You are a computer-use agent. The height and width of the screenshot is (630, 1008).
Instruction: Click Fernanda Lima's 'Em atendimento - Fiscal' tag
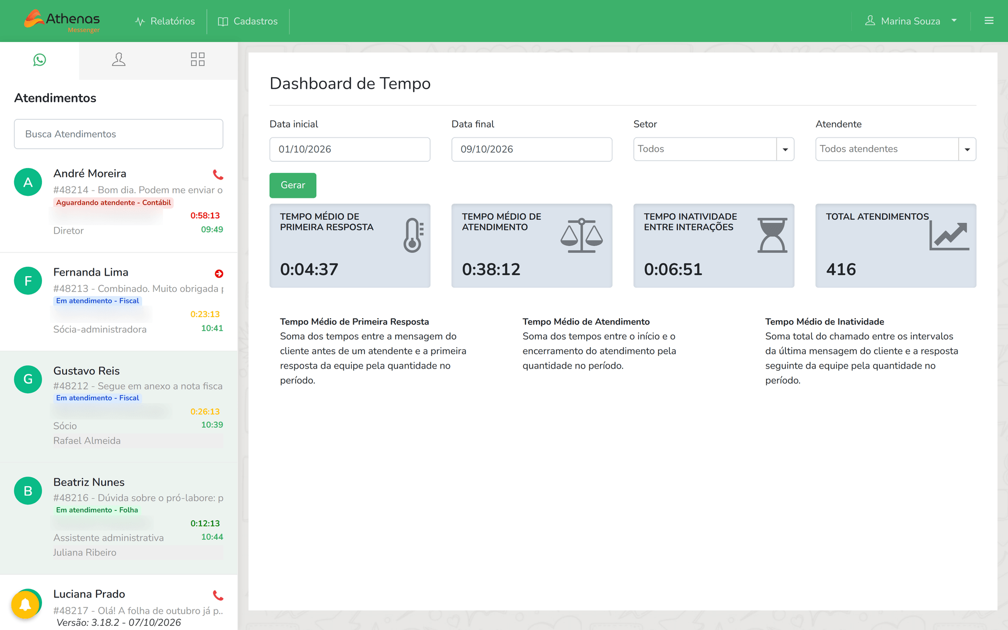[x=98, y=301]
